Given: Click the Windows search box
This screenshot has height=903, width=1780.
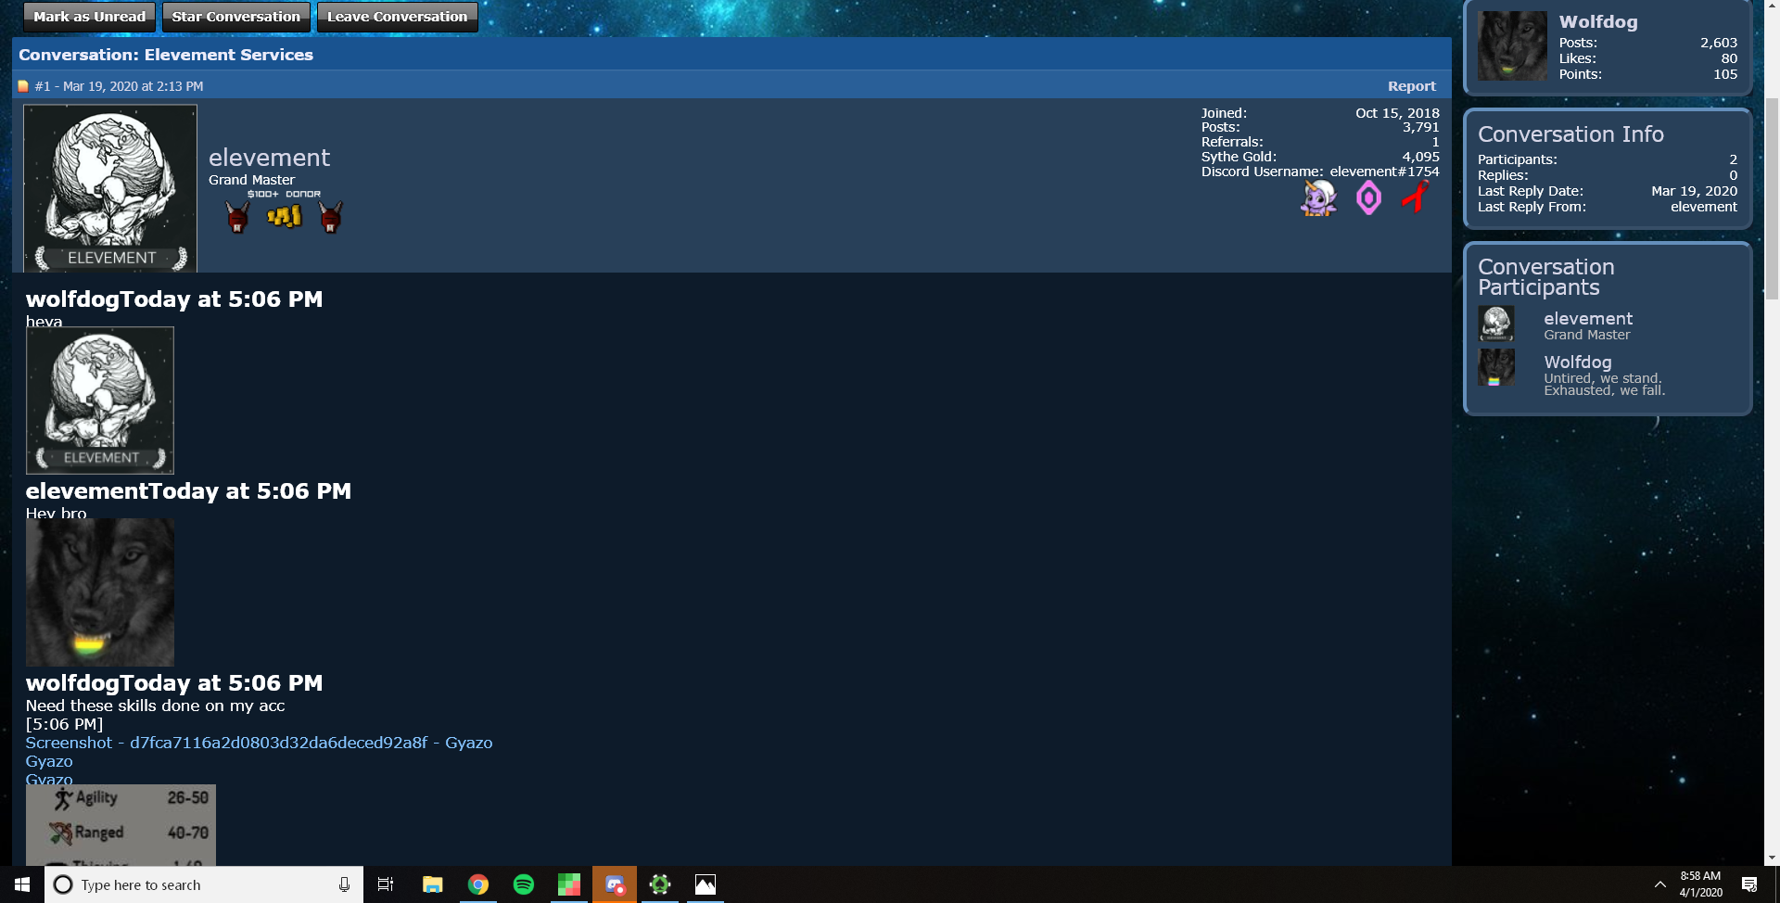Looking at the screenshot, I should (x=204, y=884).
